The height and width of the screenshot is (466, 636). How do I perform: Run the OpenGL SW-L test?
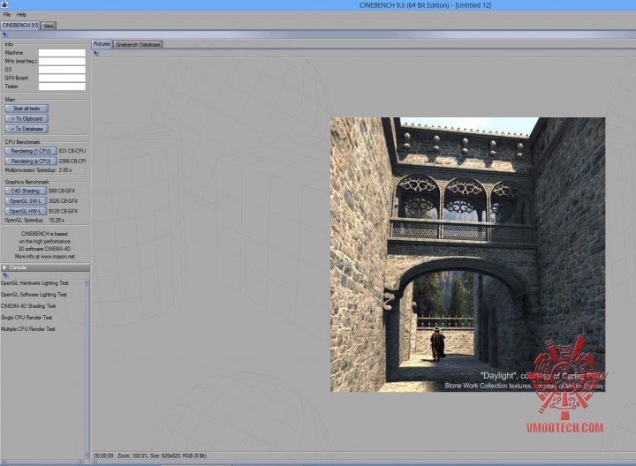[x=26, y=201]
